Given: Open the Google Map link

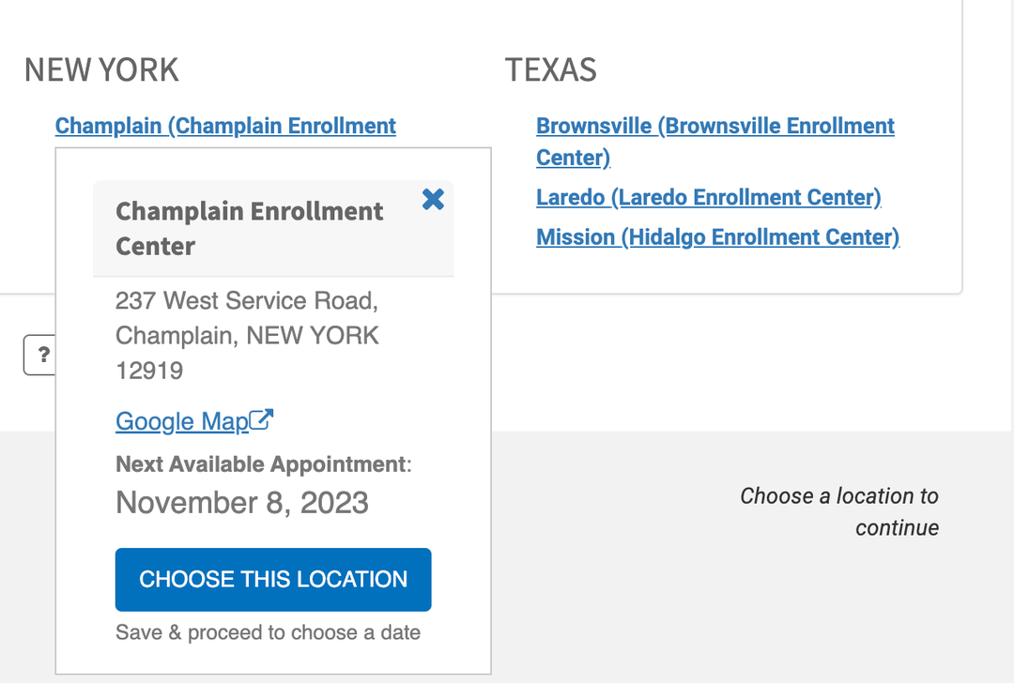Looking at the screenshot, I should [x=180, y=421].
